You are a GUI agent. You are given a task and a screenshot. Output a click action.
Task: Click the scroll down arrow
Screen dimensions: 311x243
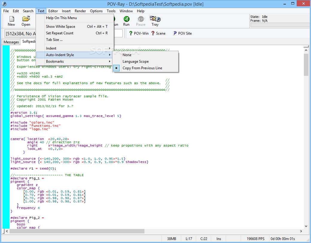306,226
